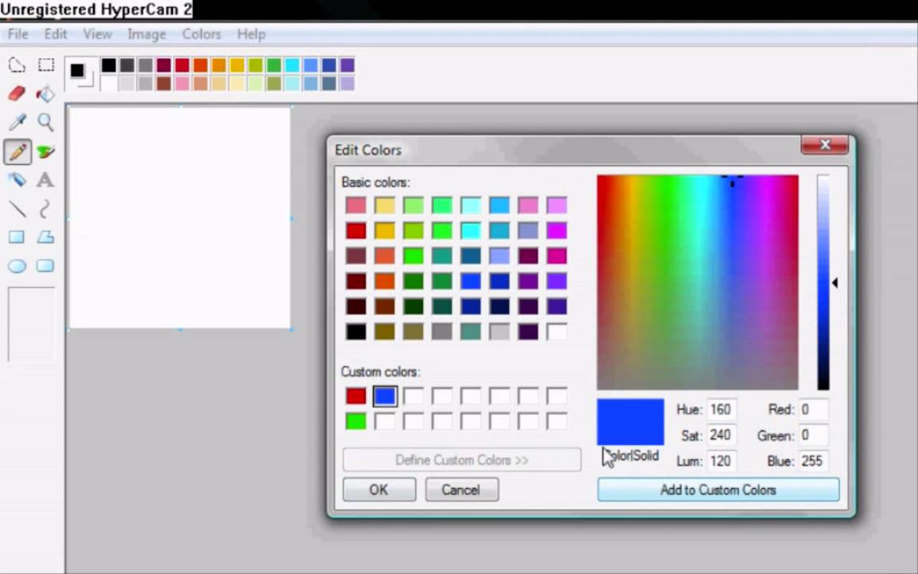Select the blue custom color swatch
This screenshot has width=918, height=574.
coord(385,396)
